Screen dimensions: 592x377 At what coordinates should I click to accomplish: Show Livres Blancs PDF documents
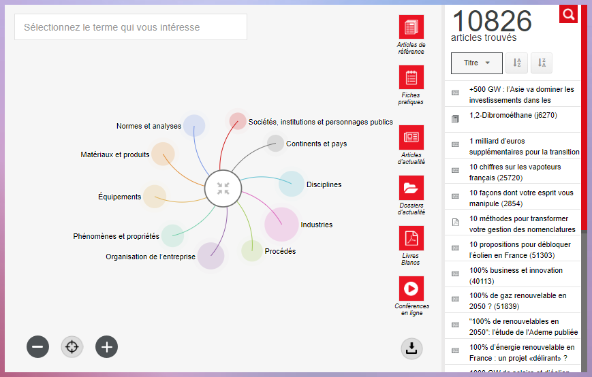[411, 238]
